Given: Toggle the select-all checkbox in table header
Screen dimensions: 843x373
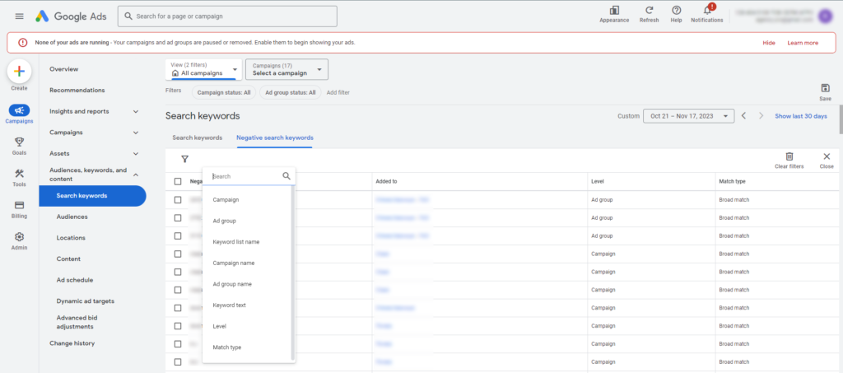Looking at the screenshot, I should (x=178, y=181).
